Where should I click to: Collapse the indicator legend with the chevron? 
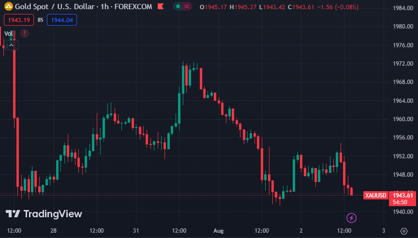click(12, 45)
